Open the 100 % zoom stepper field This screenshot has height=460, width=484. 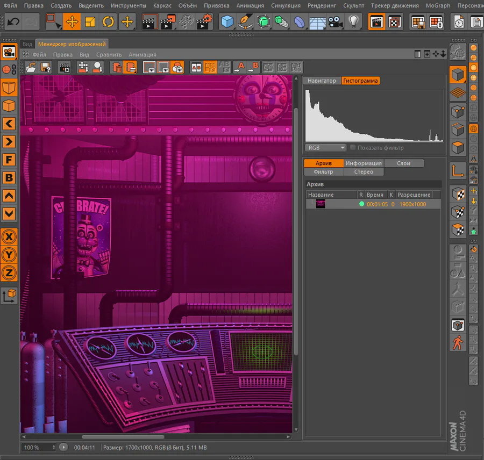click(39, 447)
